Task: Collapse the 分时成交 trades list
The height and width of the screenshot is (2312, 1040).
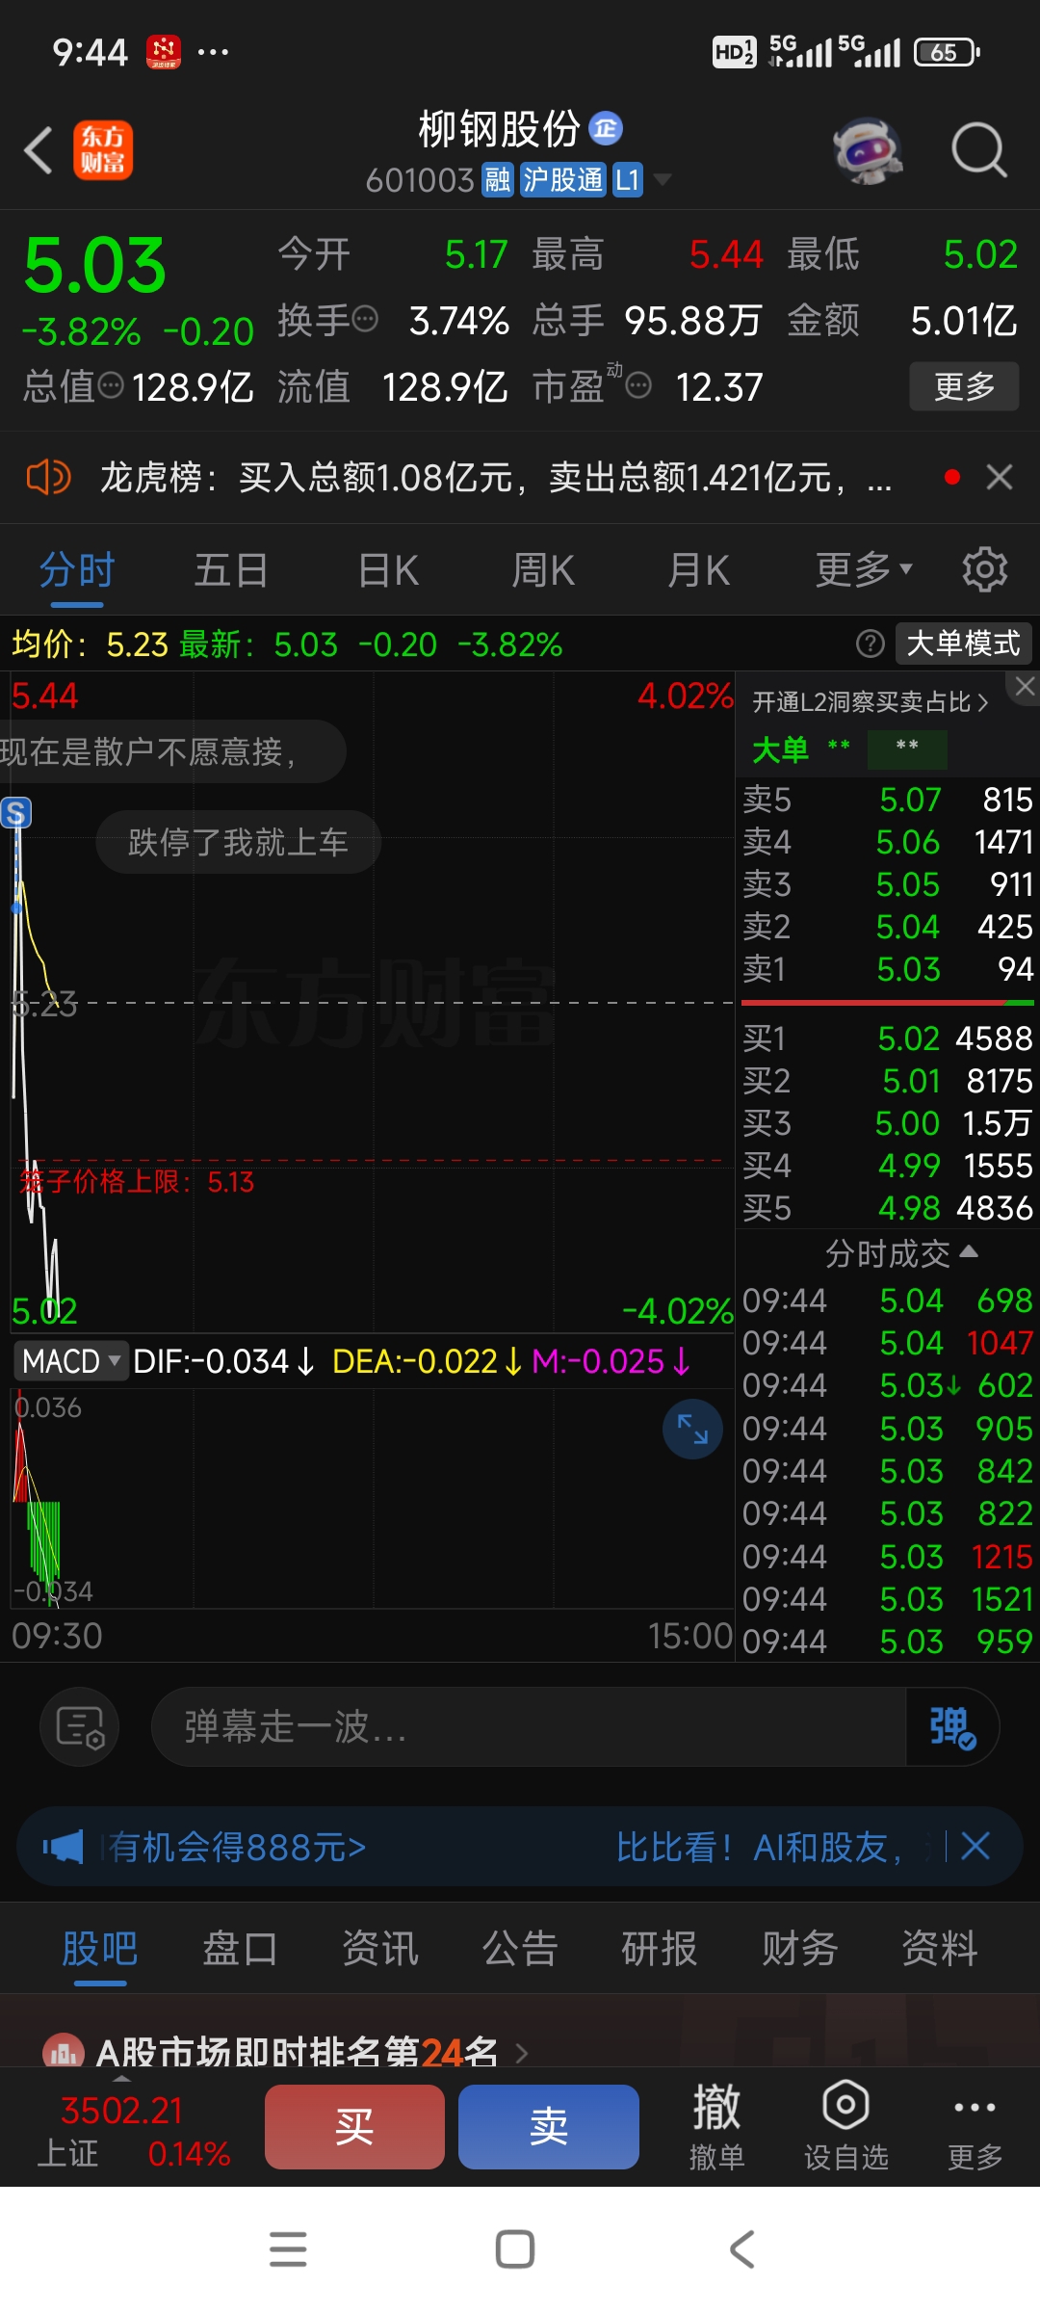Action: (901, 1253)
